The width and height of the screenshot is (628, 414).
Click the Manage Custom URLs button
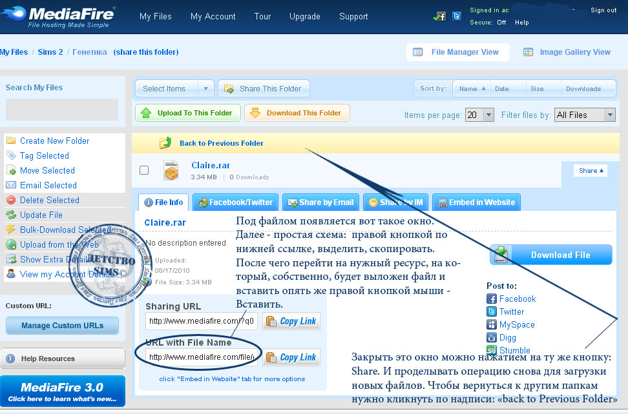pos(62,325)
